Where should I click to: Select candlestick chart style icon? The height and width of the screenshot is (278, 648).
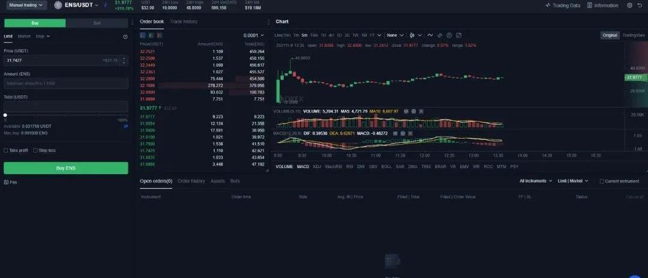[412, 35]
